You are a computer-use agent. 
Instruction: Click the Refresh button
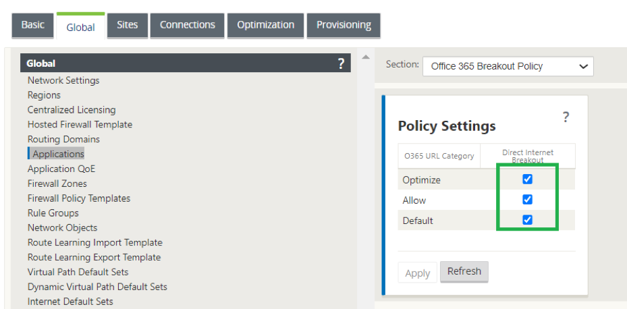[464, 271]
